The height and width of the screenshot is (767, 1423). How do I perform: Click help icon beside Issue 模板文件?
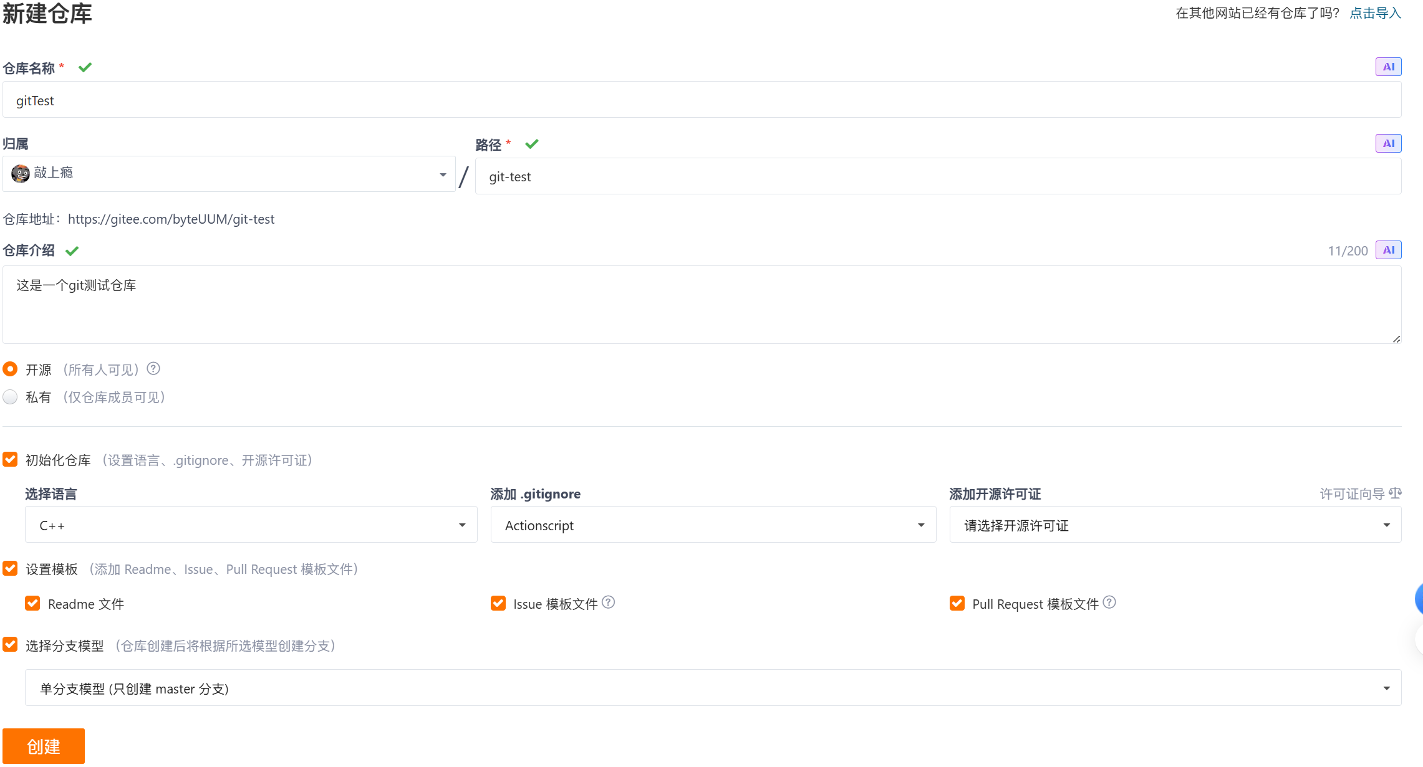pos(609,603)
